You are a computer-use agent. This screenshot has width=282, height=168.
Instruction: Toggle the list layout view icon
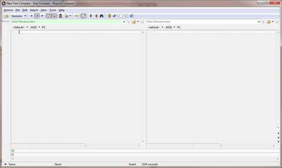pos(127,16)
